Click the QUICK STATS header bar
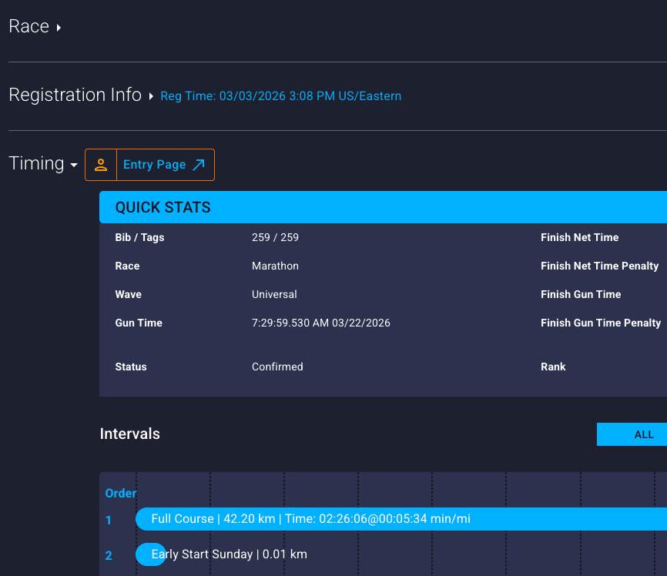This screenshot has width=667, height=576. pos(383,208)
